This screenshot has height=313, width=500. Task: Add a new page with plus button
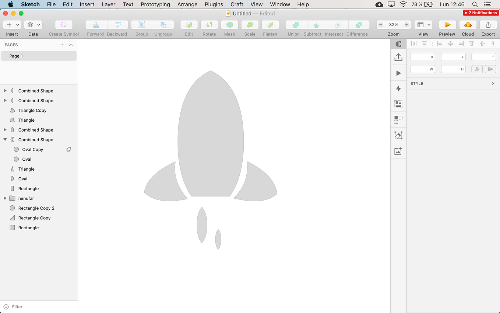[62, 45]
